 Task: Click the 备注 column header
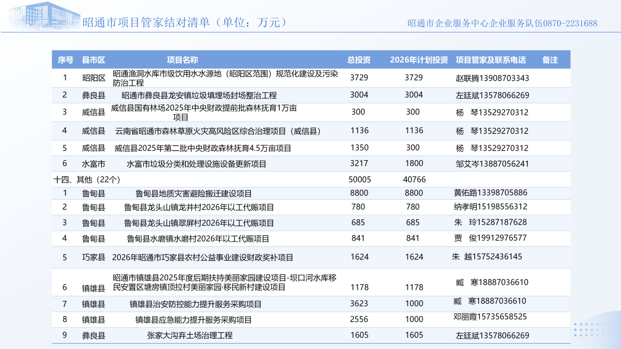point(550,60)
